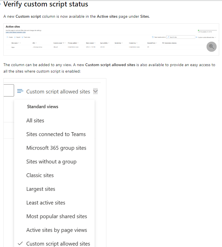
Task: Click the Your recent actions icon
Action: click(x=153, y=37)
